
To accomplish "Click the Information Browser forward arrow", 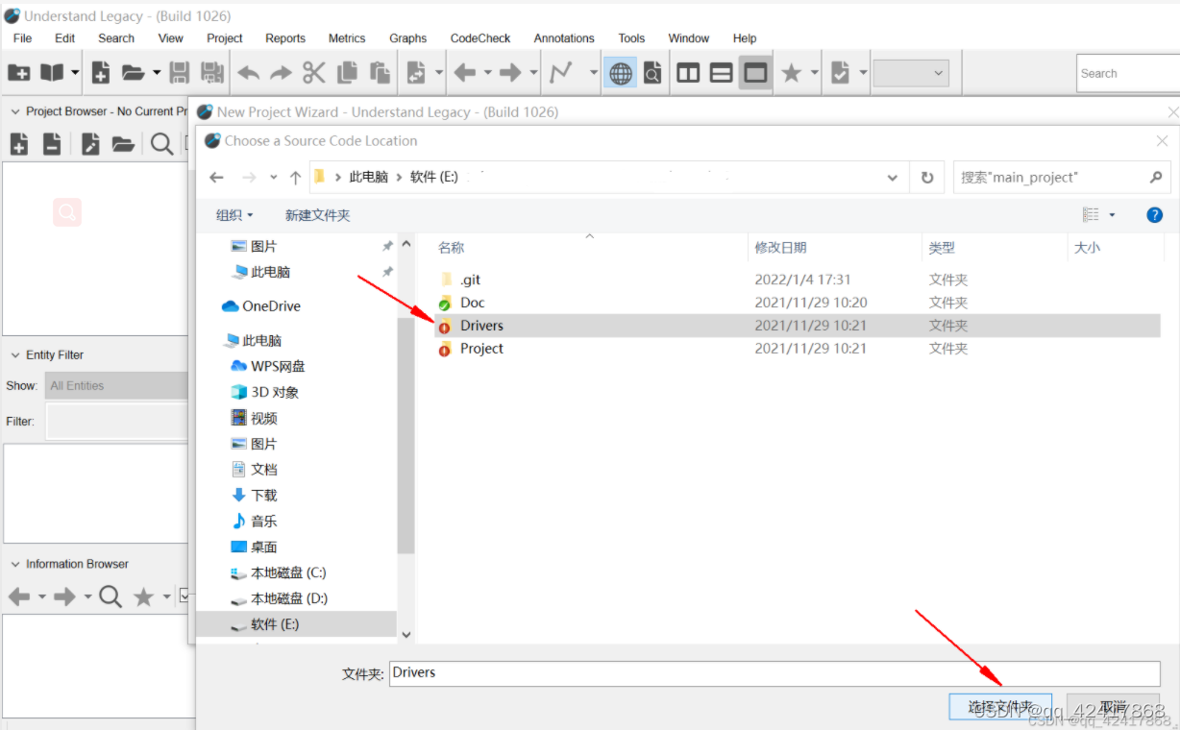I will (x=64, y=597).
